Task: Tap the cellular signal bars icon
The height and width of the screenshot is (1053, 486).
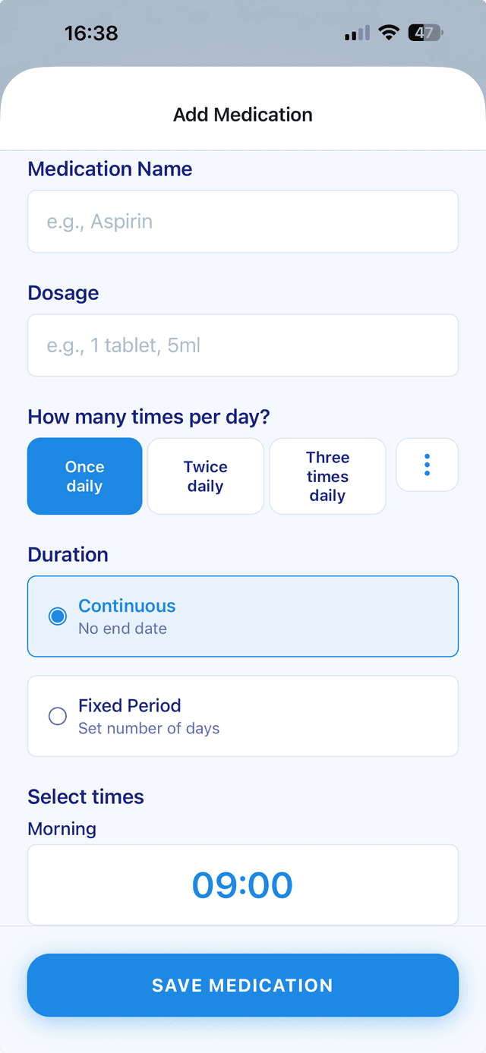Action: (356, 33)
